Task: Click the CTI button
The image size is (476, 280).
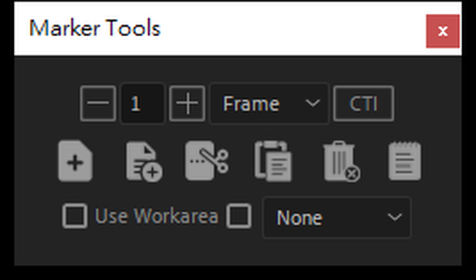Action: (x=364, y=104)
